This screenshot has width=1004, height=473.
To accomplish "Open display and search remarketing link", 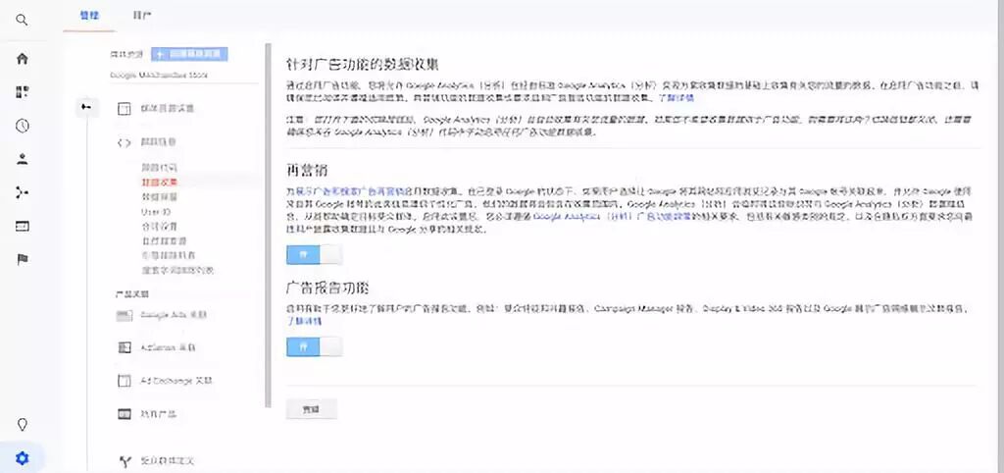I will (350, 191).
